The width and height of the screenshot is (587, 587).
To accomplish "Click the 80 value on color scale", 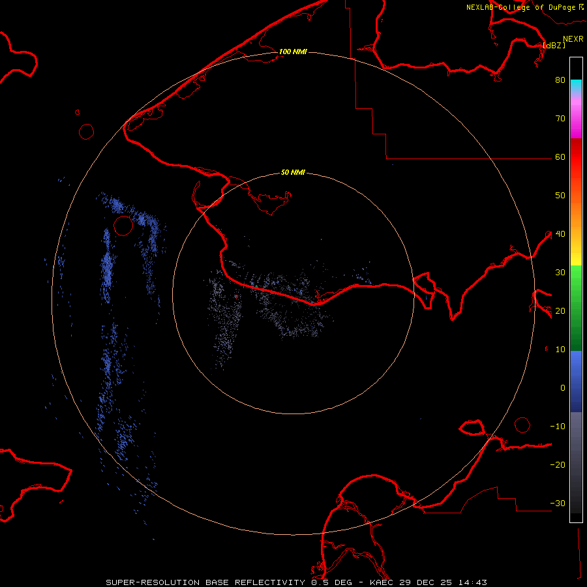I will [x=560, y=80].
